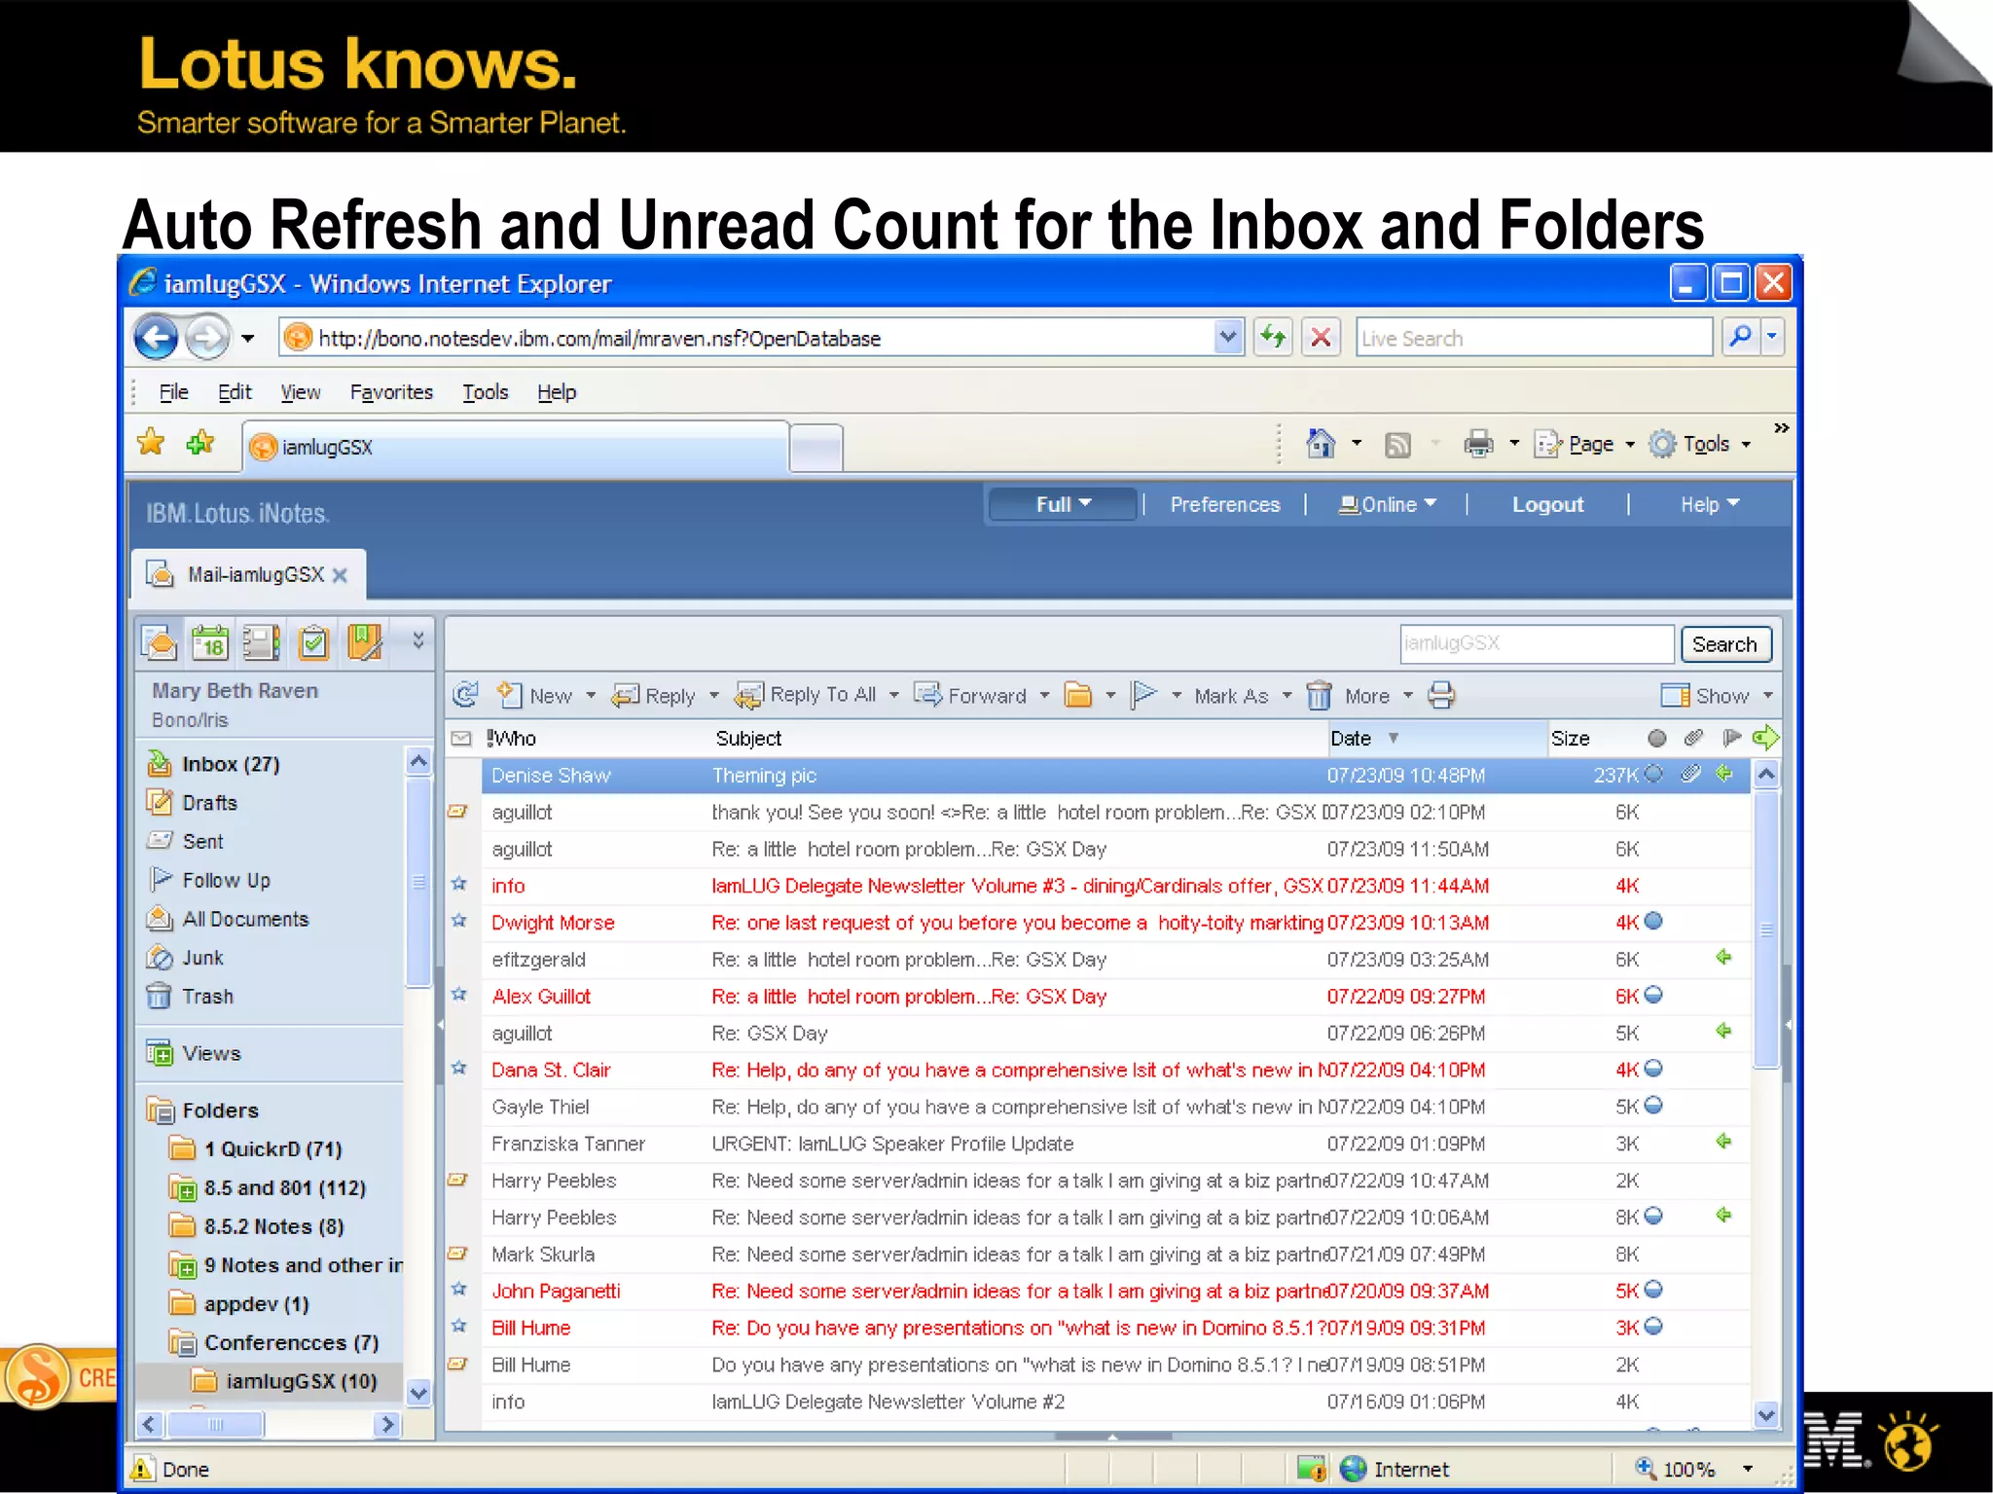The width and height of the screenshot is (1993, 1494).
Task: Open the Mail icon in iNotes sidebar
Action: pyautogui.click(x=160, y=642)
